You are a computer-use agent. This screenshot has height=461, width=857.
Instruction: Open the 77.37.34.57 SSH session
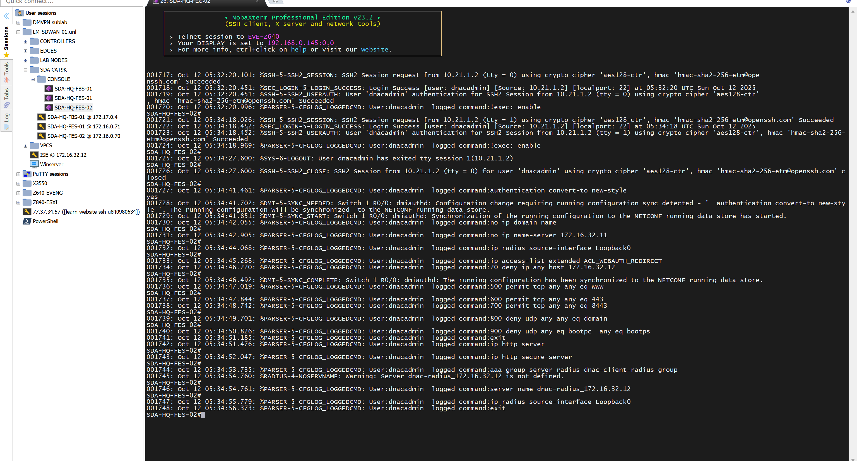pos(86,212)
